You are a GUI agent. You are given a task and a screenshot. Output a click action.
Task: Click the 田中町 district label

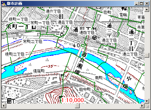coord(85,89)
